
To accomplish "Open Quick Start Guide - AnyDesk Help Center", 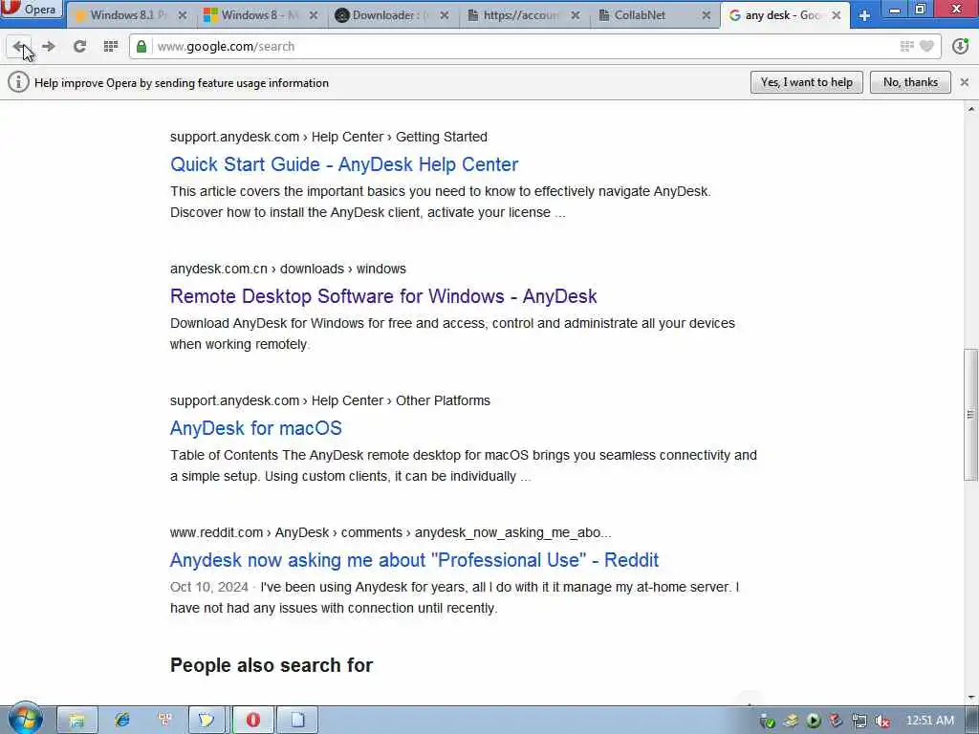I will (344, 164).
